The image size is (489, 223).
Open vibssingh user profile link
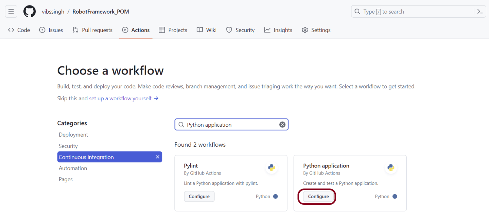click(53, 12)
